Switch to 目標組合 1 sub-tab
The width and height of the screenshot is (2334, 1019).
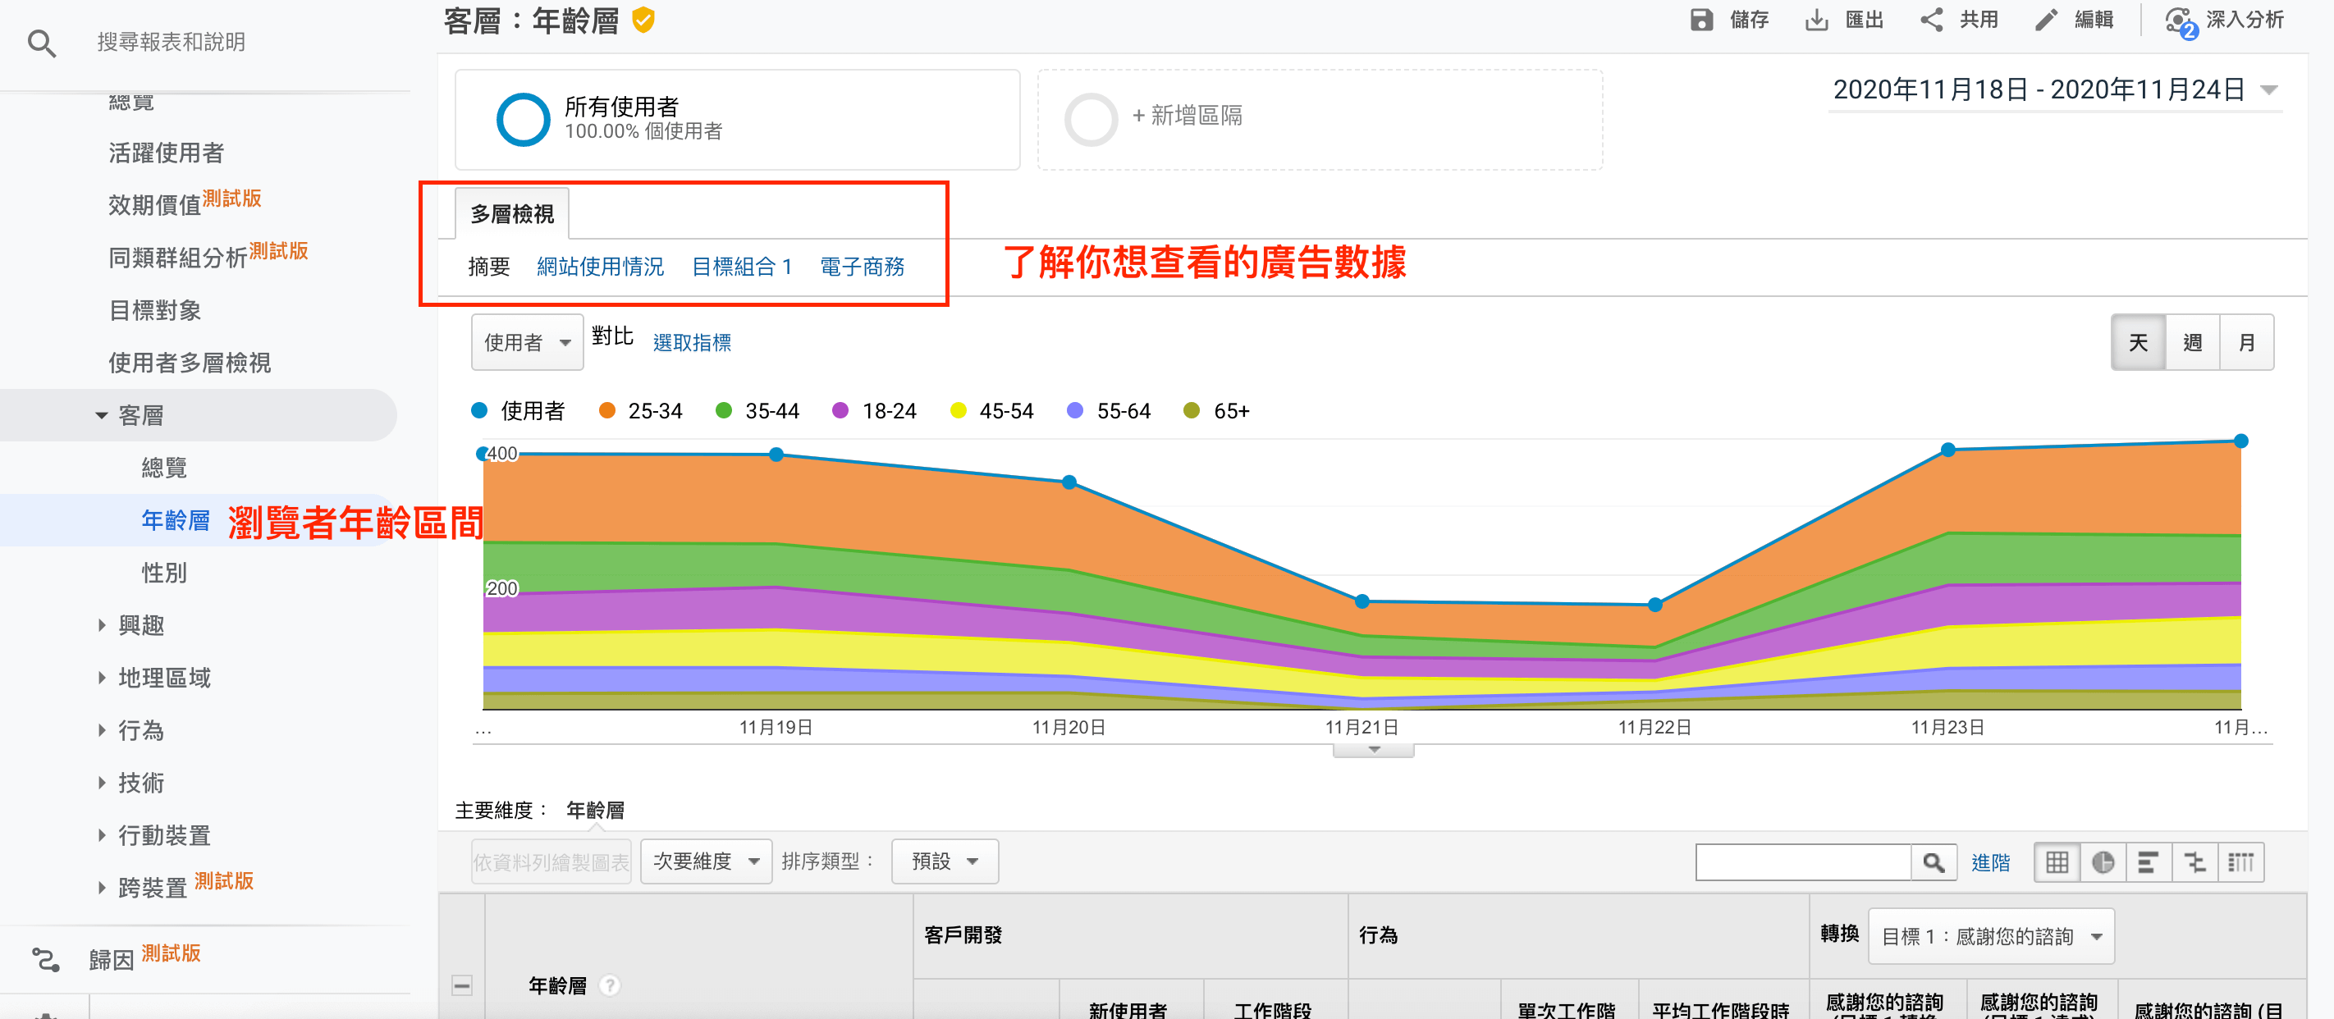742,267
